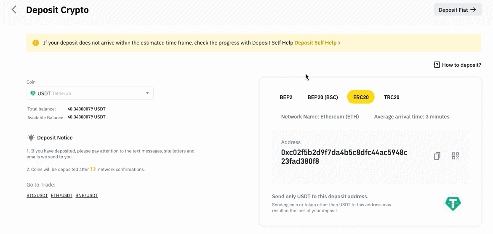
Task: Click the Tether logo in the deposit card
Action: (x=453, y=203)
